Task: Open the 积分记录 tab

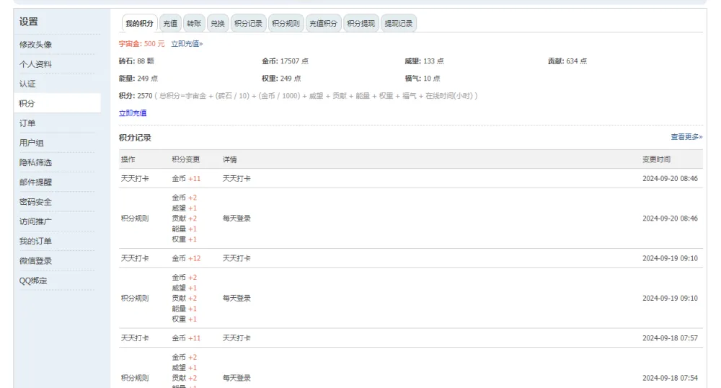Action: pos(248,24)
